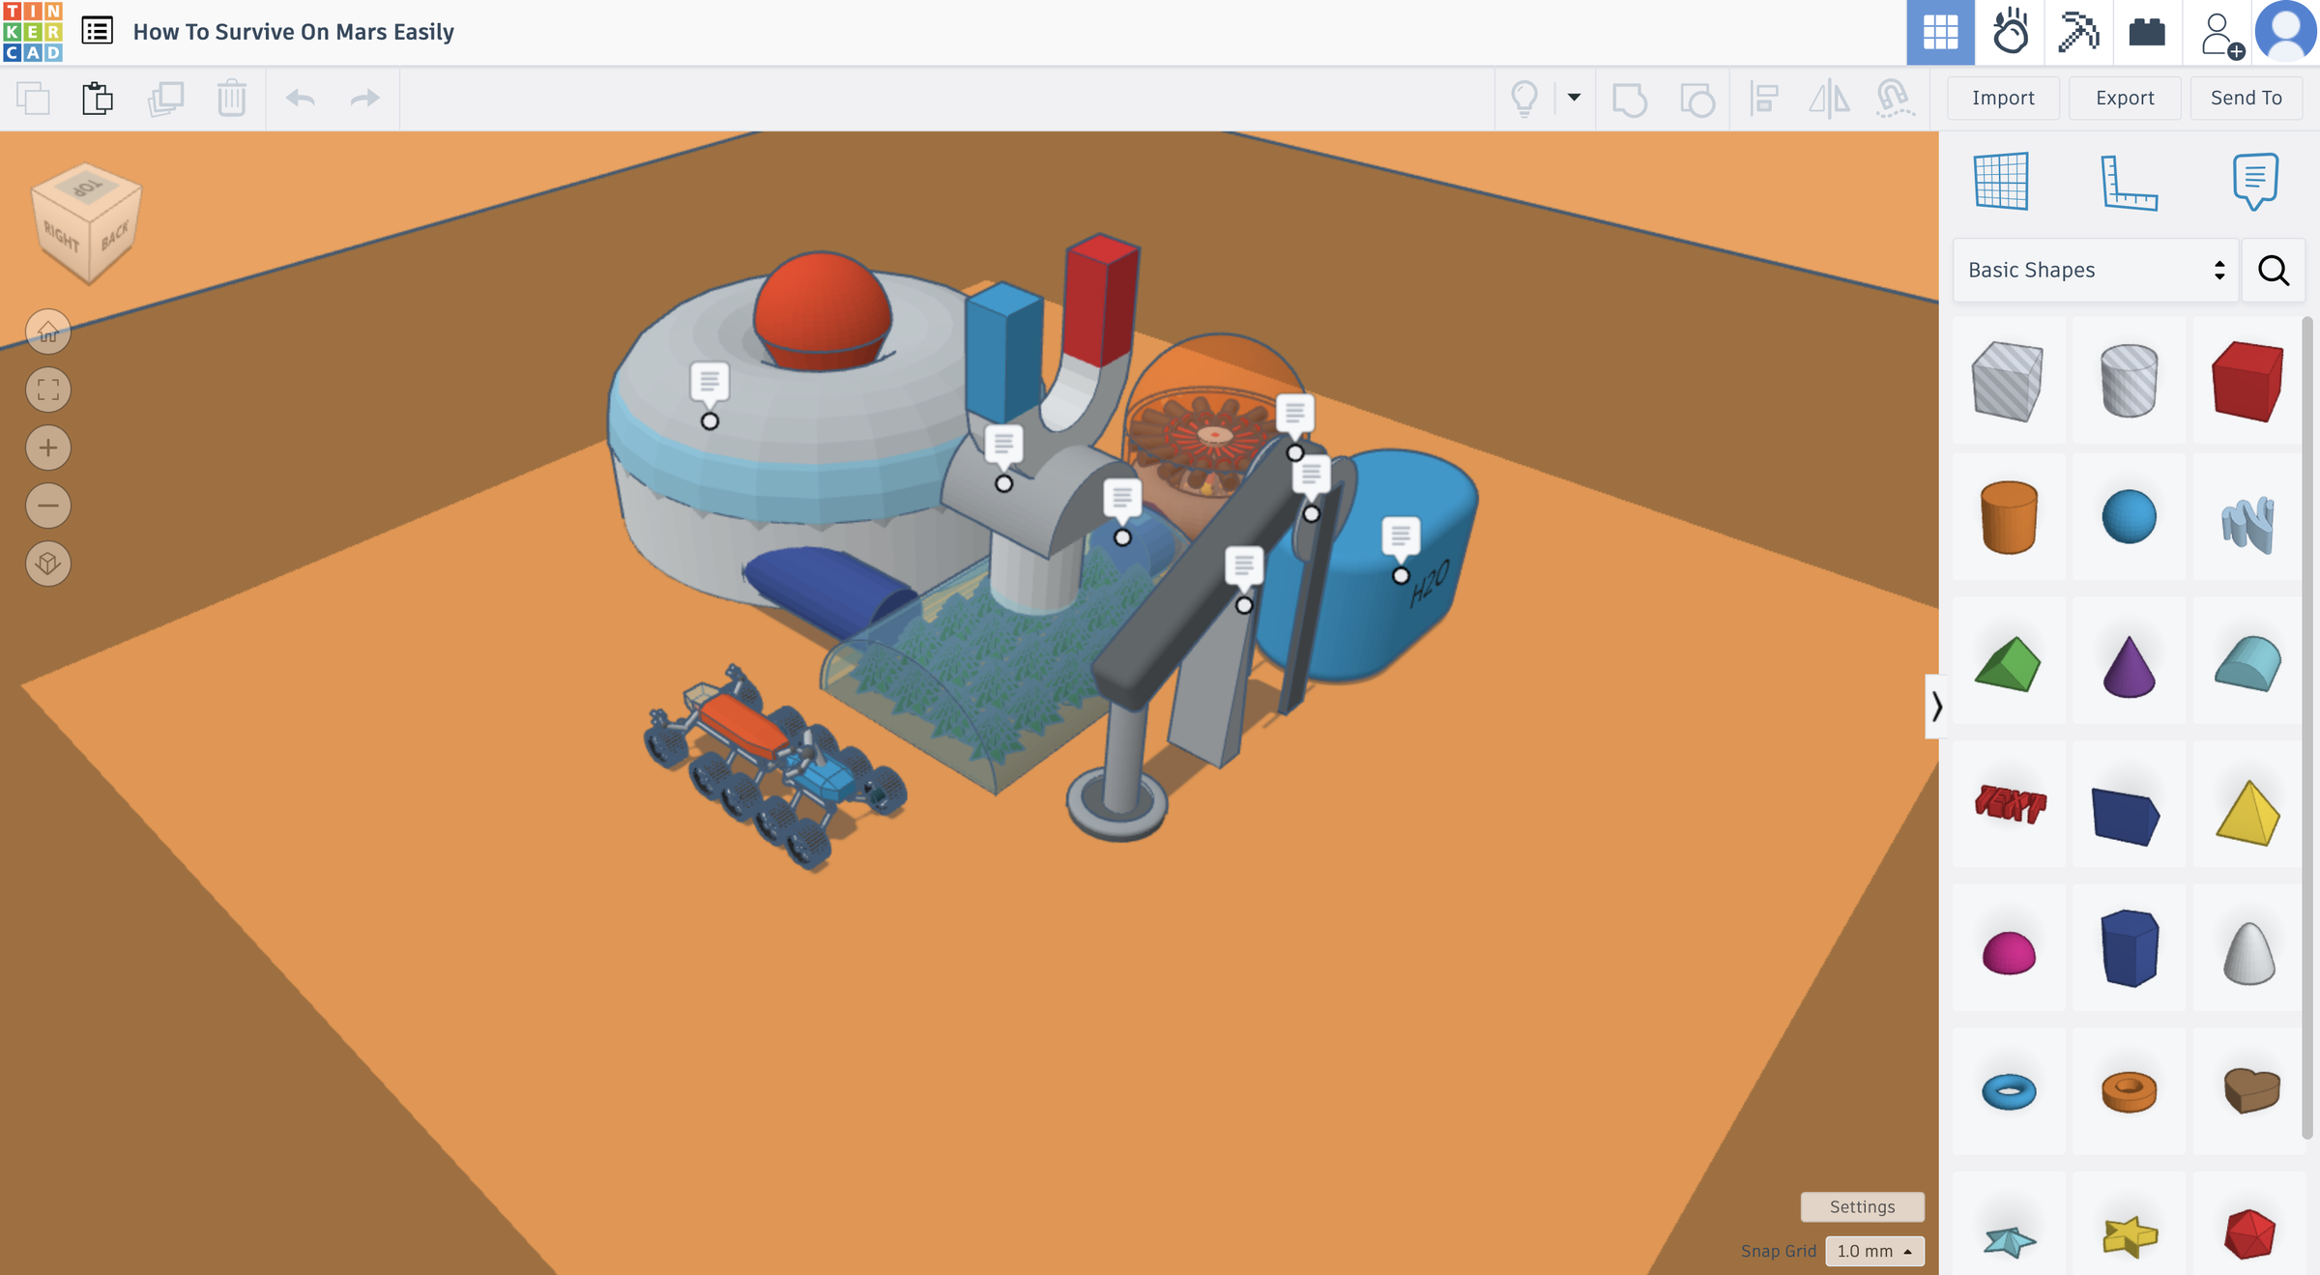Open the light bulb dropdown arrow
Screen dimensions: 2320x1275
1574,98
